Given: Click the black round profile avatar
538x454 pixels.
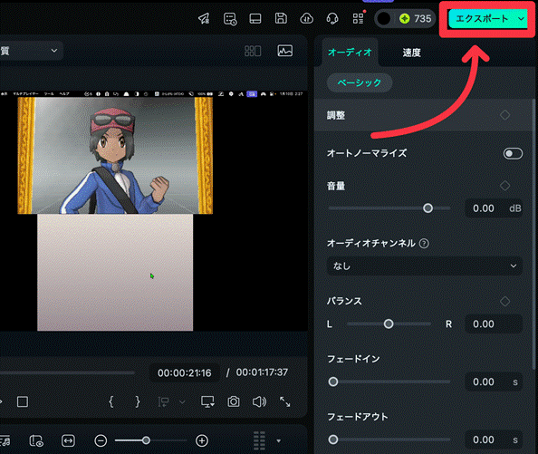Looking at the screenshot, I should [384, 18].
